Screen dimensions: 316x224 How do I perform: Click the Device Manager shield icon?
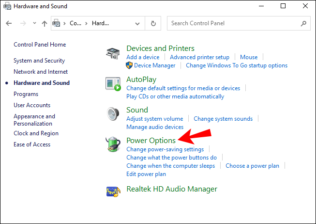(x=129, y=65)
